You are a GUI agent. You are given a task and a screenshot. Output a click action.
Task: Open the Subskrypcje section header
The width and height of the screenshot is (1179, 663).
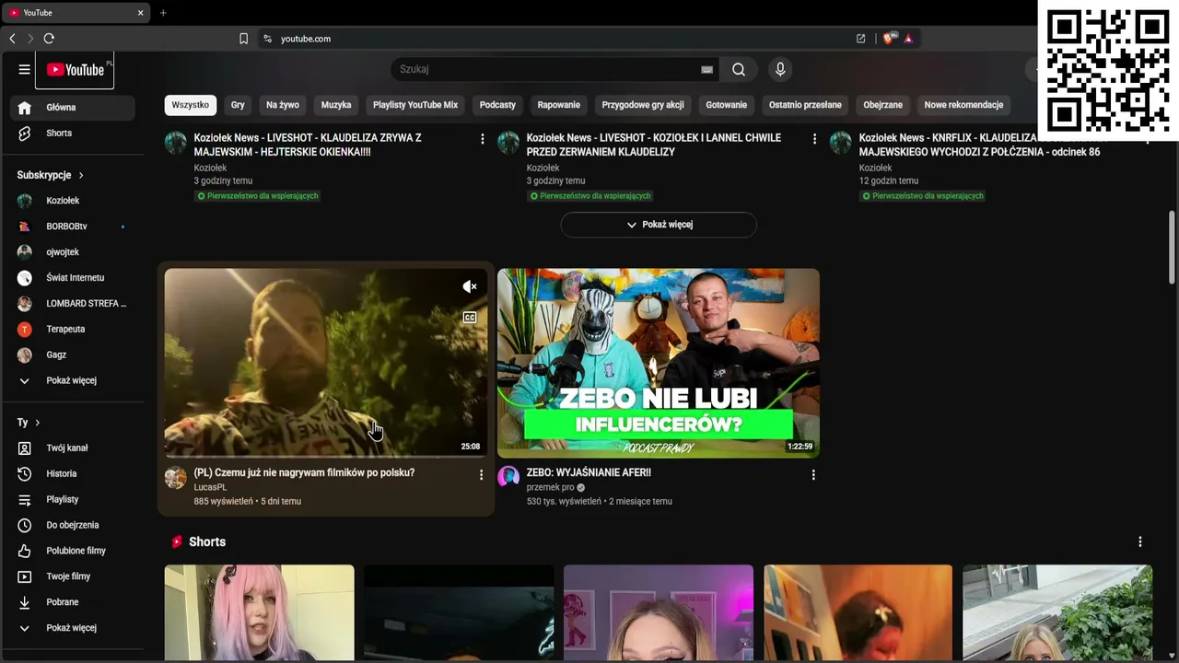(x=51, y=175)
